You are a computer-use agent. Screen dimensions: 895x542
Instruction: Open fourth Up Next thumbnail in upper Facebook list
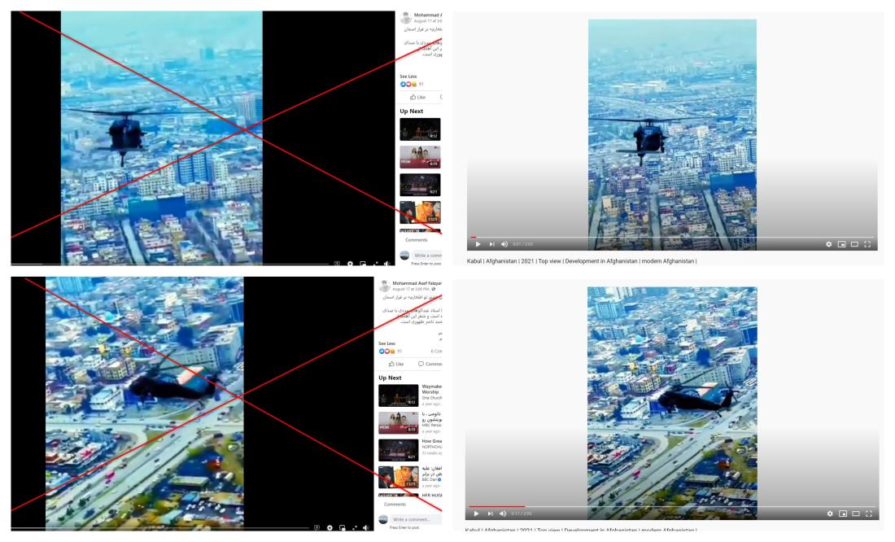click(420, 212)
